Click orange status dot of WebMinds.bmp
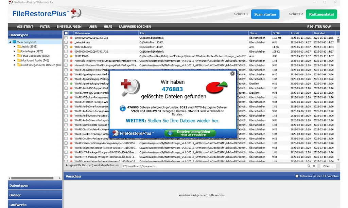Viewport: 348px width, 208px height. [x=71, y=47]
